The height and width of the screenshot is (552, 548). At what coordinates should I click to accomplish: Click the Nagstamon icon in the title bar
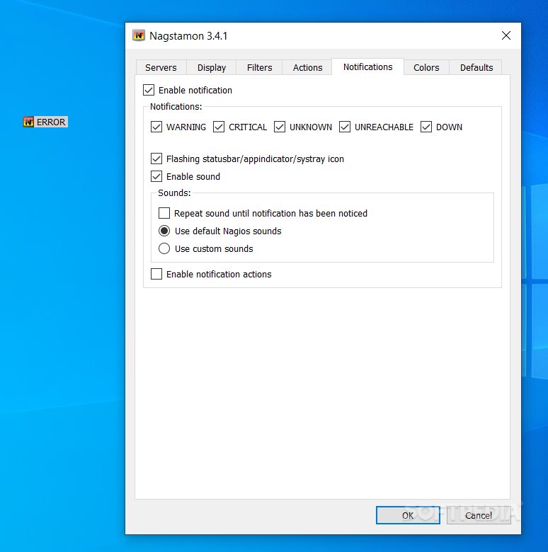[138, 35]
